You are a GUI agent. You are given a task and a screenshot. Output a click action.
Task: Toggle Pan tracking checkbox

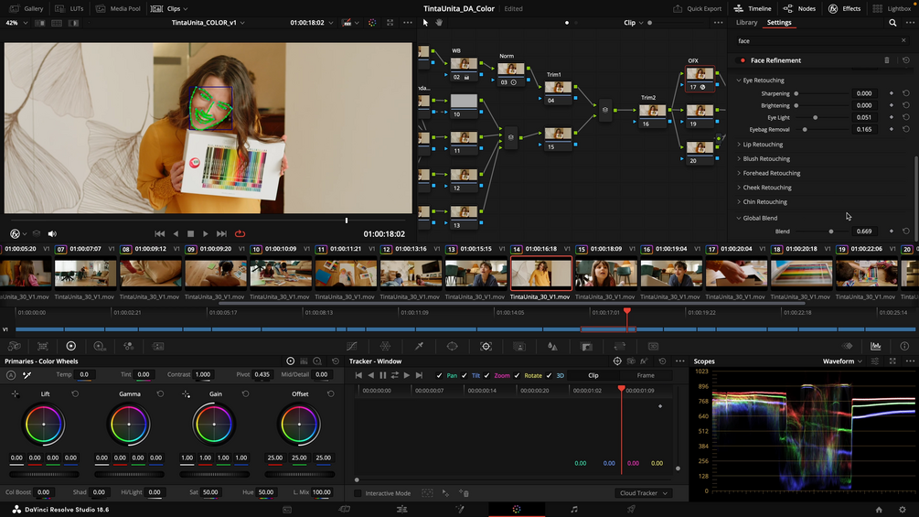coord(439,376)
